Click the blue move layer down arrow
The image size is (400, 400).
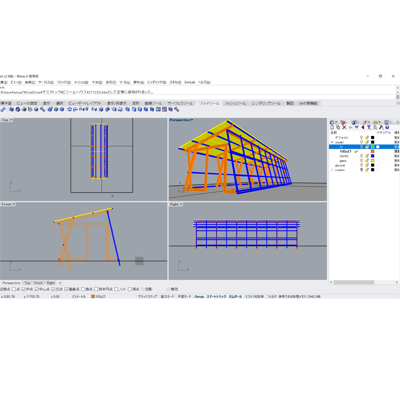(x=356, y=127)
